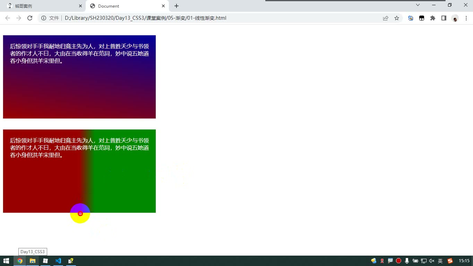Expand the tab search chevron
The width and height of the screenshot is (473, 266).
coord(418,5)
